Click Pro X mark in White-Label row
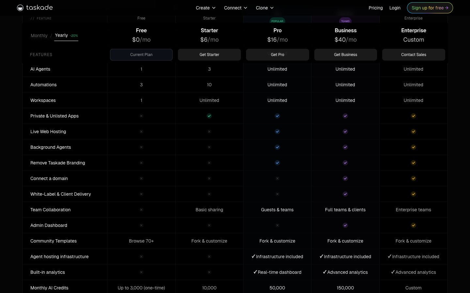The height and width of the screenshot is (293, 470). 277,194
